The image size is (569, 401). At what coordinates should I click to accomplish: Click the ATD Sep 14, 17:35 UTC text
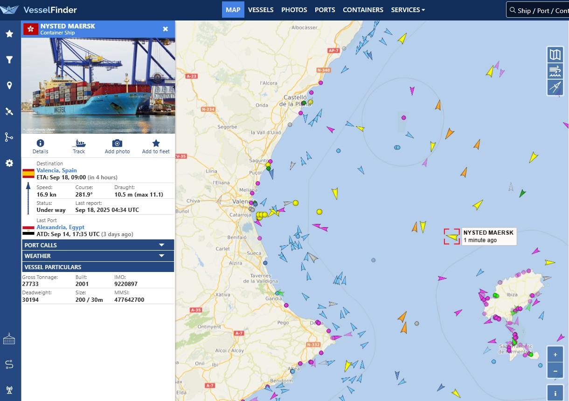(x=68, y=234)
